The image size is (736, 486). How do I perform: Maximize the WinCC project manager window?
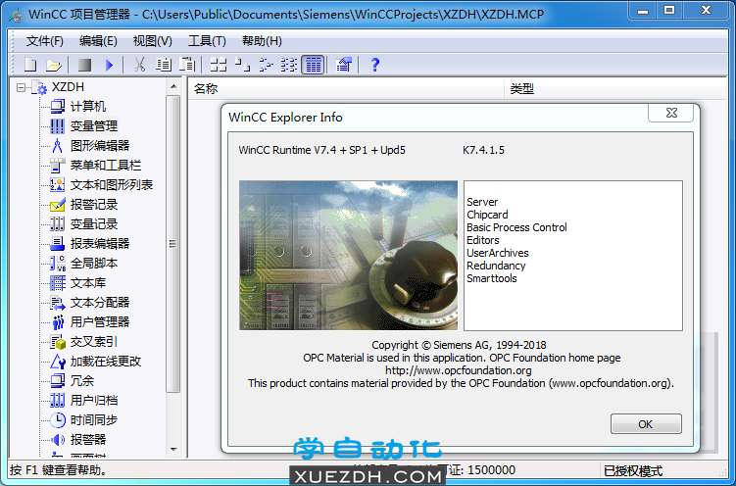pyautogui.click(x=669, y=11)
